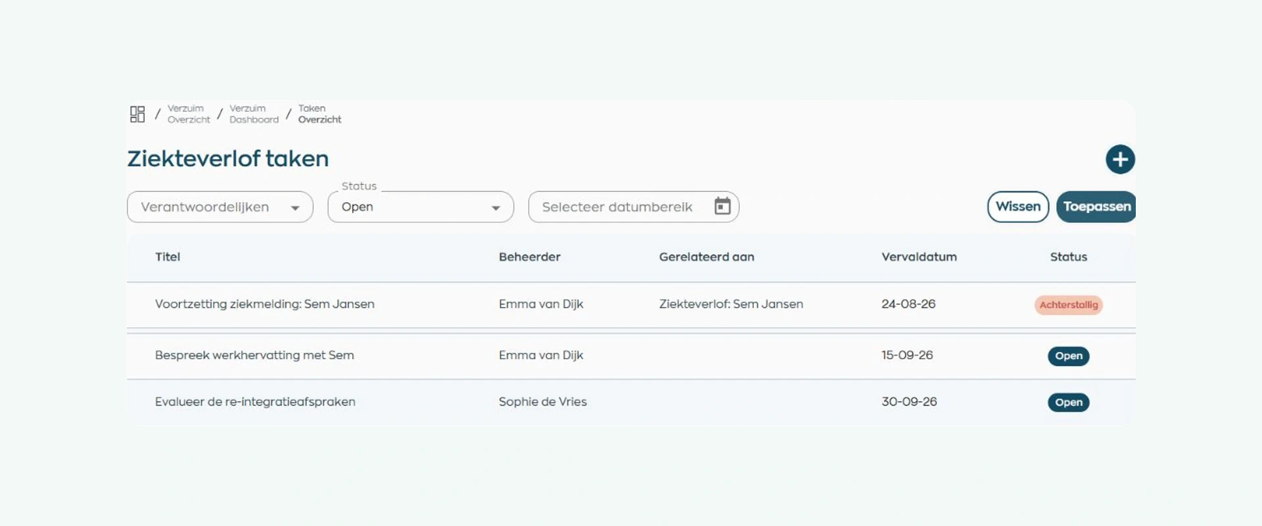
Task: Clear filters with Wissen button
Action: (1018, 206)
